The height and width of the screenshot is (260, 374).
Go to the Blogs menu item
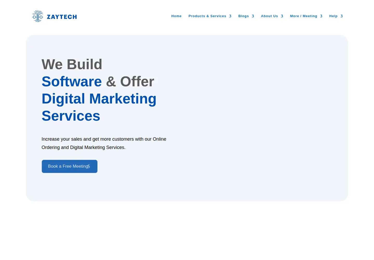coord(244,16)
